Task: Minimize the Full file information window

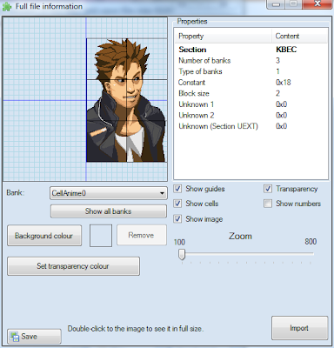Action: (x=276, y=4)
